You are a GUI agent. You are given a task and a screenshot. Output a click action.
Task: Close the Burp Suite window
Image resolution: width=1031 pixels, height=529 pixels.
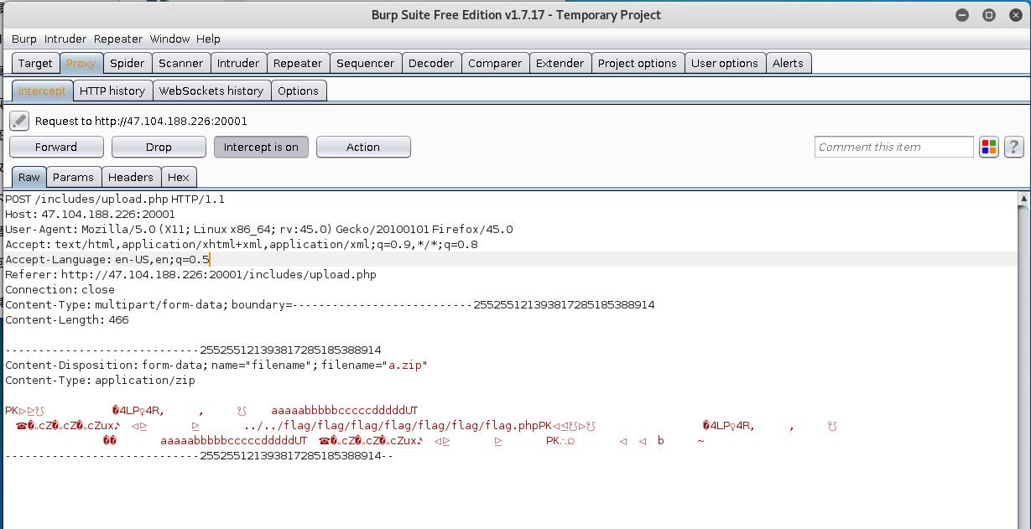click(x=1016, y=15)
